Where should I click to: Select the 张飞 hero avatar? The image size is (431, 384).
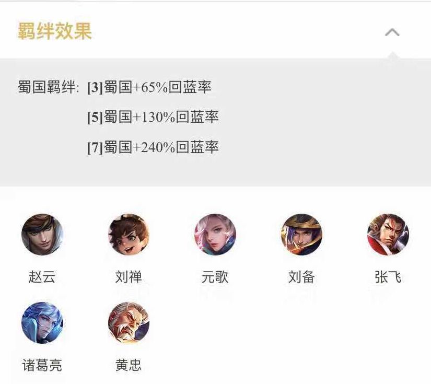click(x=388, y=235)
